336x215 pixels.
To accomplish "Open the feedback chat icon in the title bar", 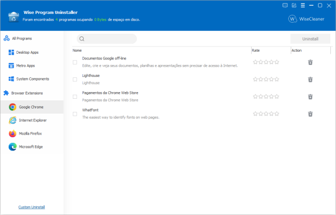I will (x=285, y=5).
